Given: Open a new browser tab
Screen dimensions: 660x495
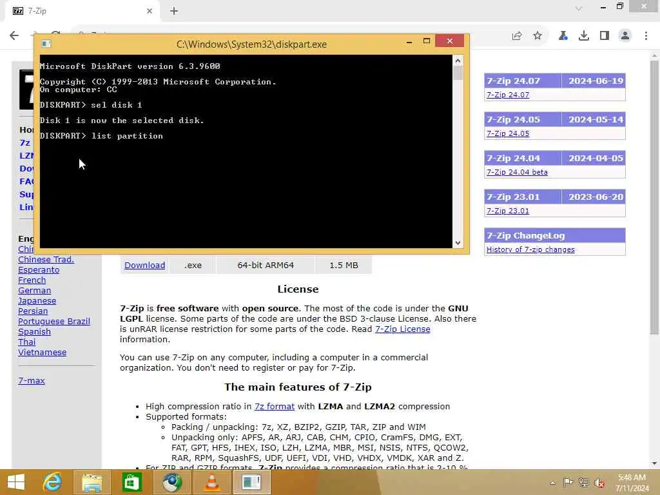Looking at the screenshot, I should coord(174,11).
